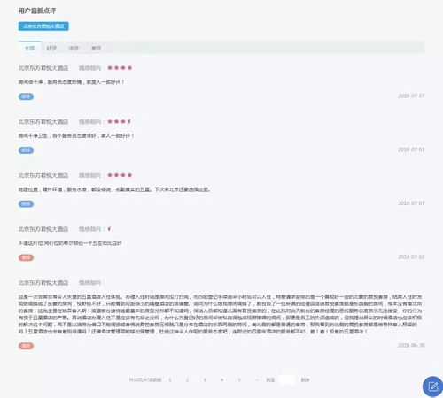Click the blue 好评 badge on the first review
This screenshot has height=398, width=443.
pyautogui.click(x=26, y=96)
